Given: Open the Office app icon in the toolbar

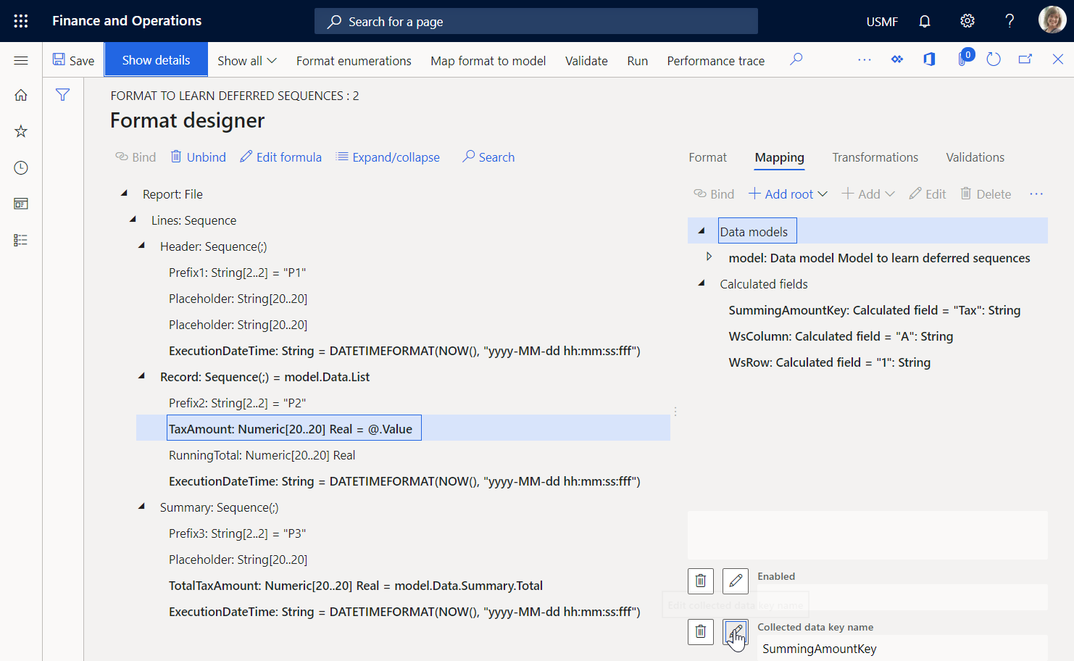Looking at the screenshot, I should pyautogui.click(x=928, y=59).
